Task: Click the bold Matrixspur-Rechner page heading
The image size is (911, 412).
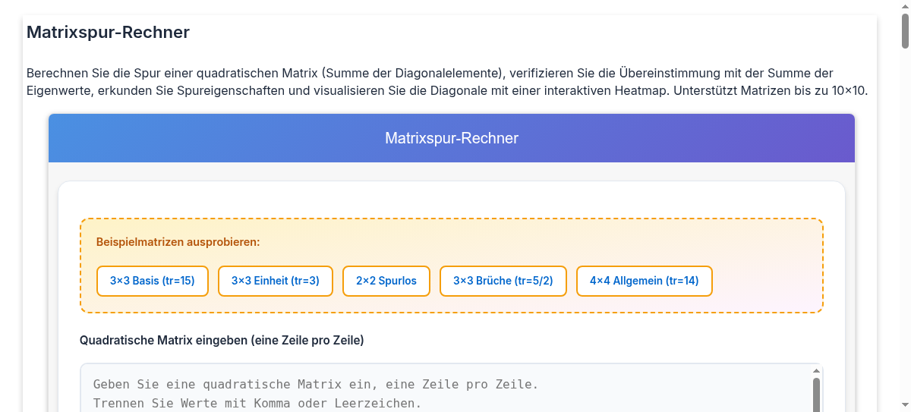Action: tap(108, 33)
